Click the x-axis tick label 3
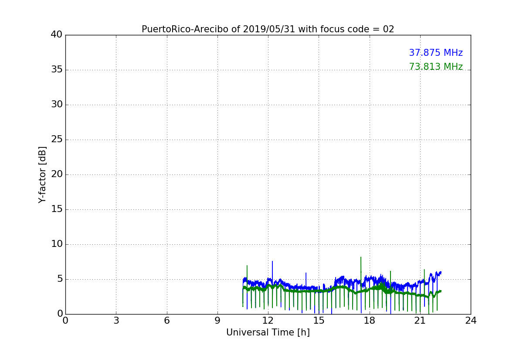 [116, 320]
